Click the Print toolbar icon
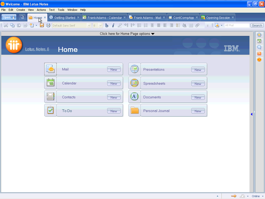This screenshot has width=265, height=199. point(48,25)
